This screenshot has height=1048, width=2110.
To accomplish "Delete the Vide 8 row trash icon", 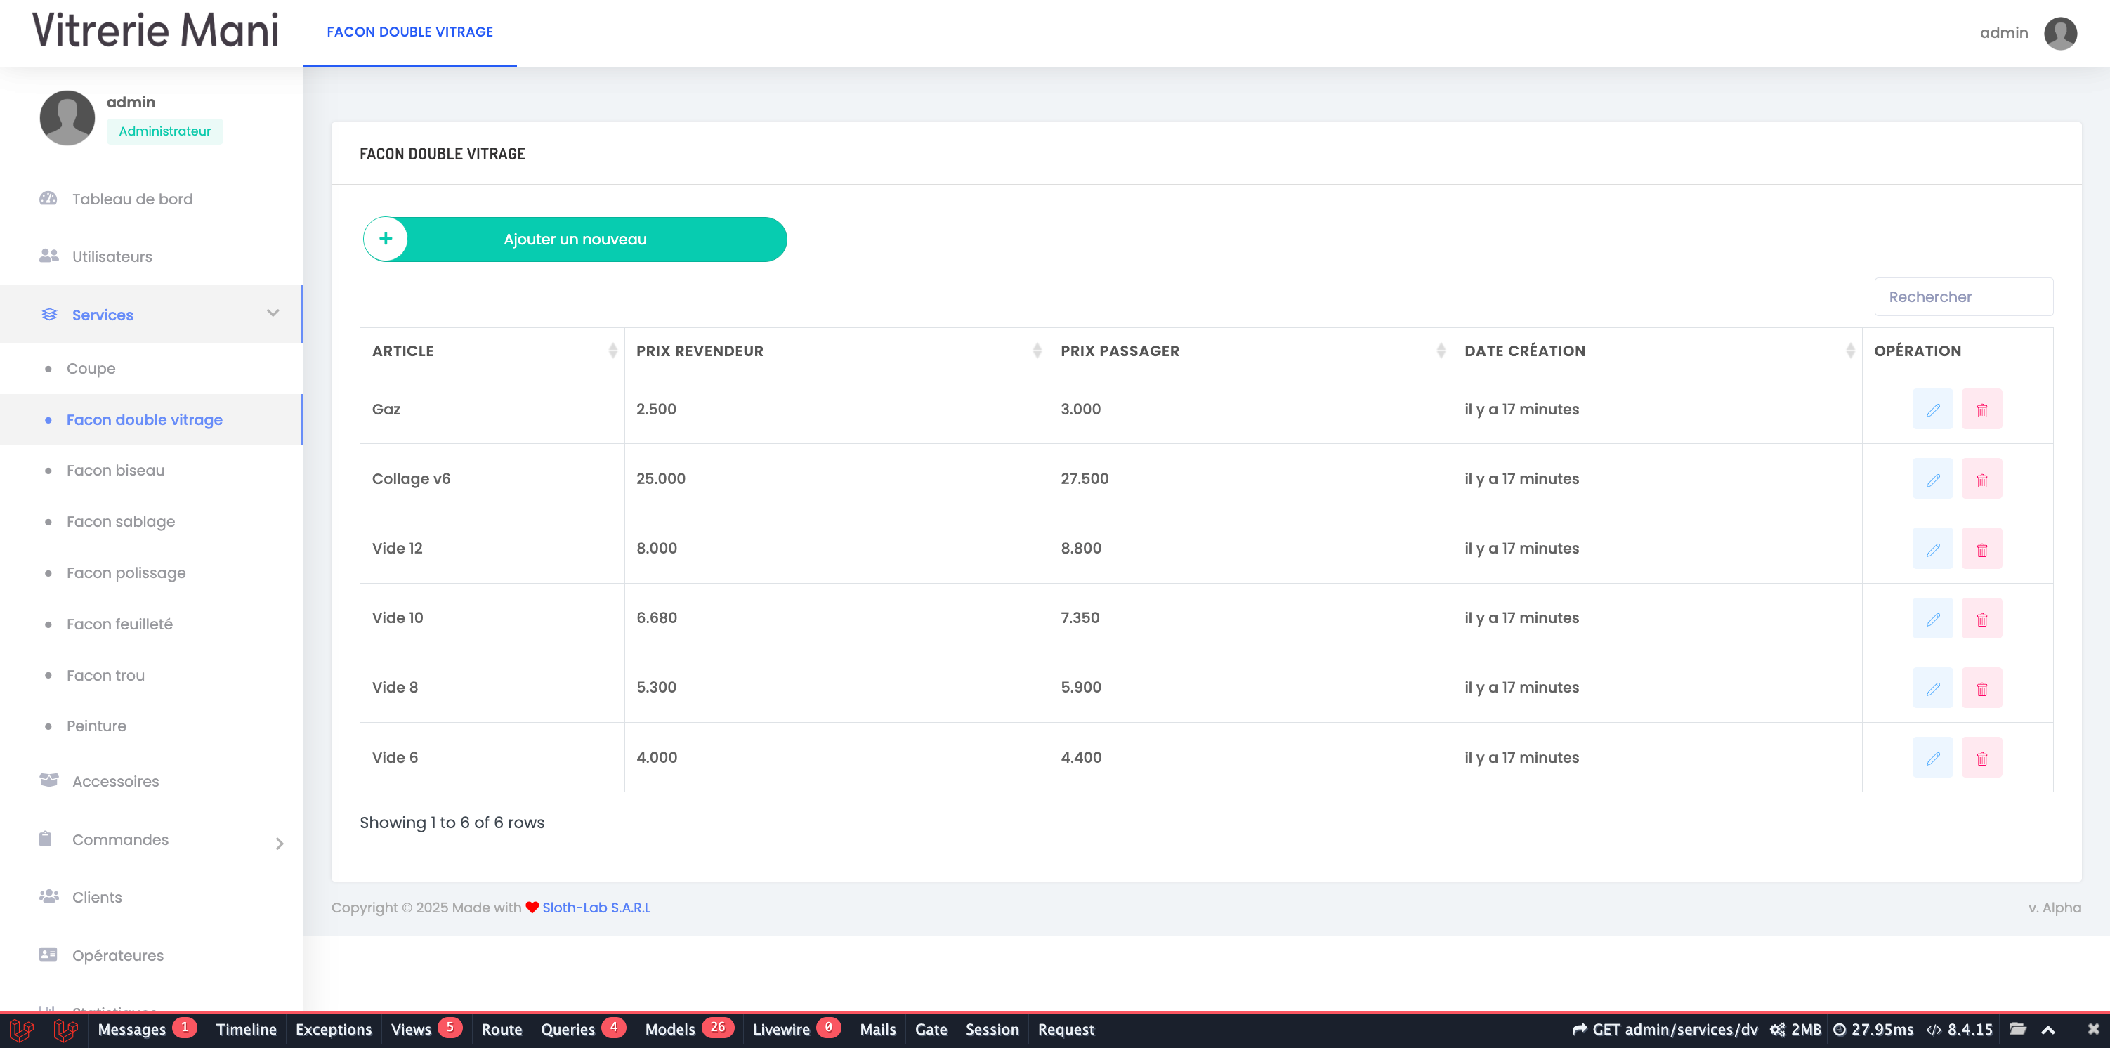I will [x=1981, y=688].
